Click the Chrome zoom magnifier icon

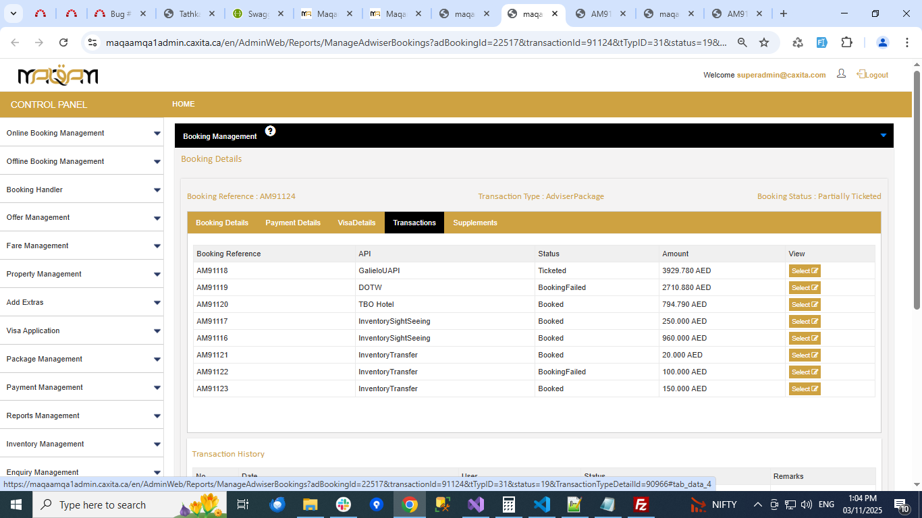pos(742,42)
